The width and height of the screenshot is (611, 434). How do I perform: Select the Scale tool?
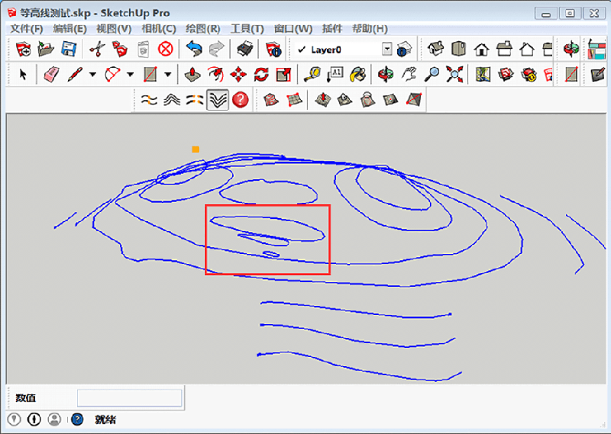(283, 74)
